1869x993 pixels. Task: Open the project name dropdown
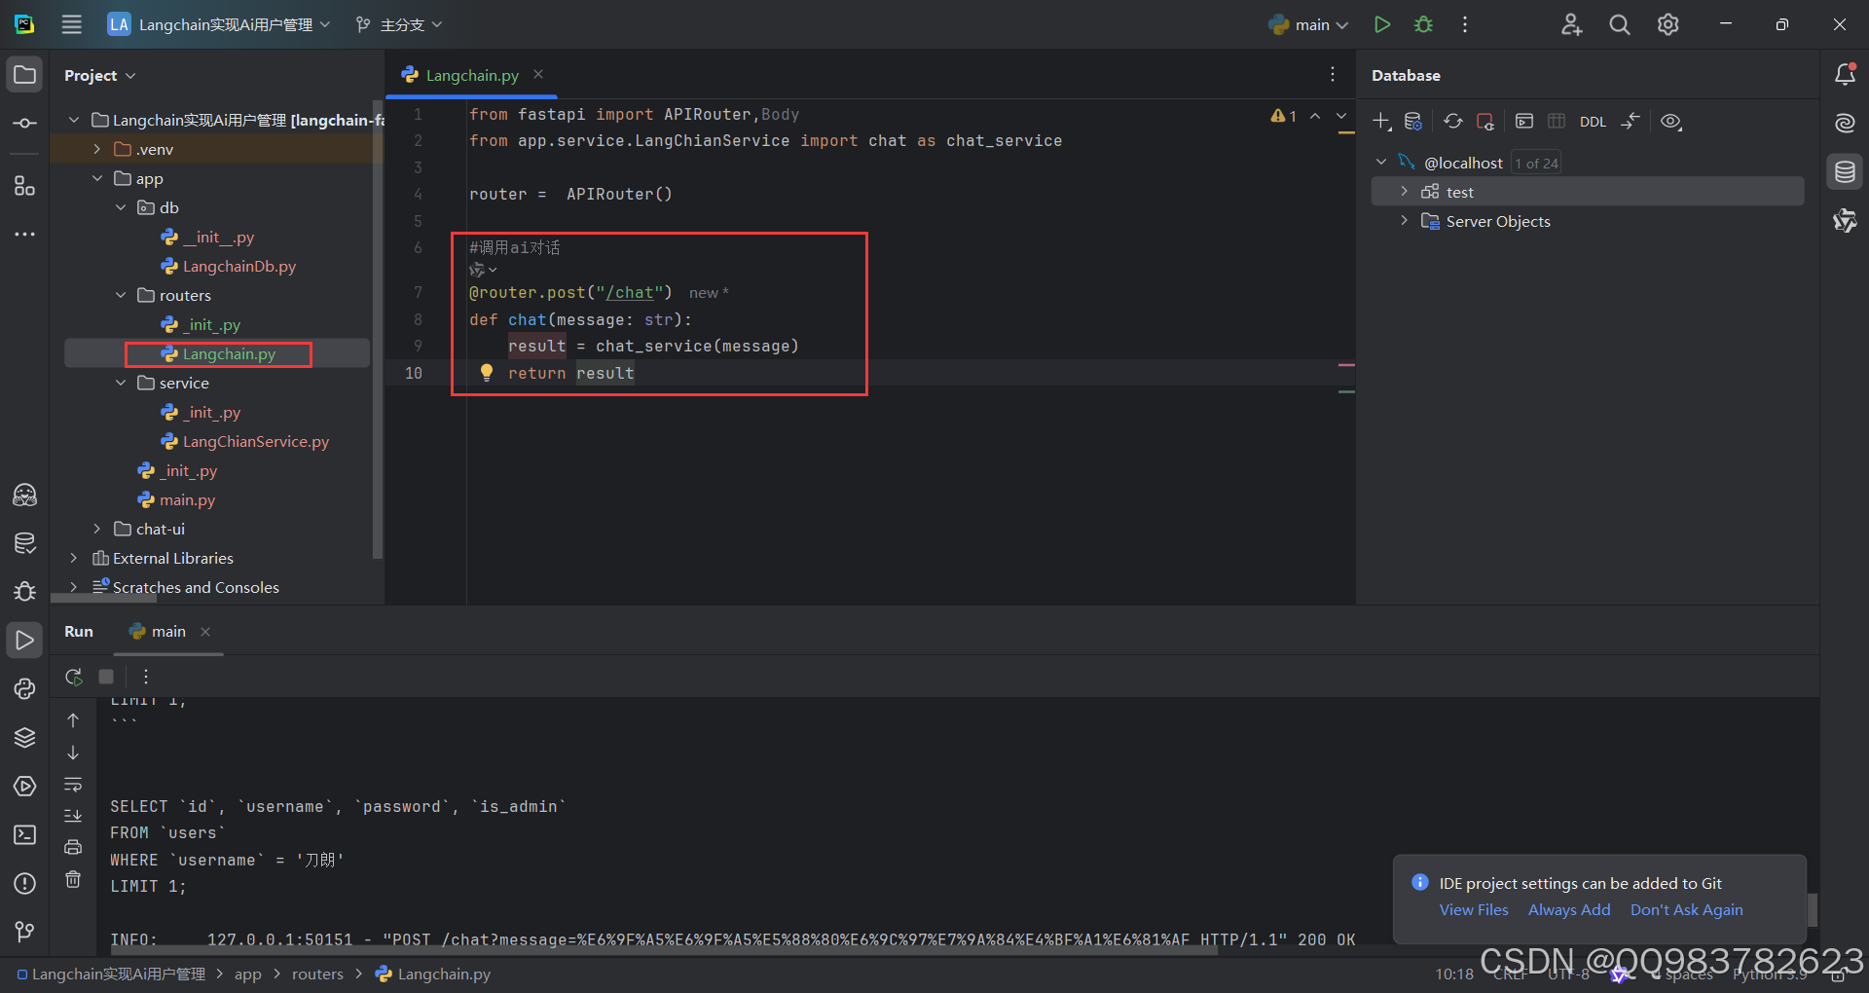[x=219, y=24]
